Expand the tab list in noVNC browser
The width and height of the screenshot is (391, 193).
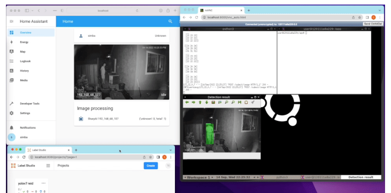[379, 10]
